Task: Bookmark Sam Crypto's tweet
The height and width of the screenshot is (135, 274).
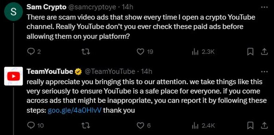Action: point(250,52)
